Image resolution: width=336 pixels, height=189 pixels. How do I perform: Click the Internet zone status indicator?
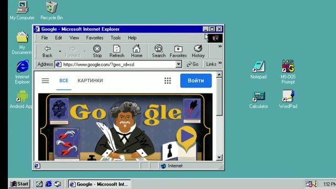click(x=172, y=166)
